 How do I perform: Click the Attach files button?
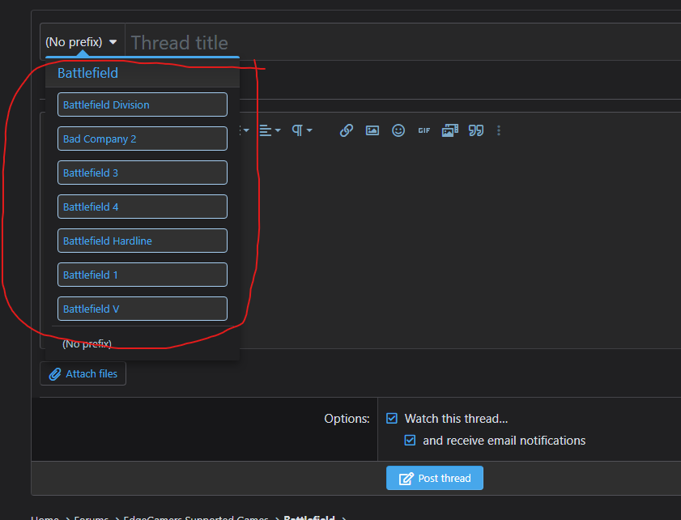(x=83, y=373)
